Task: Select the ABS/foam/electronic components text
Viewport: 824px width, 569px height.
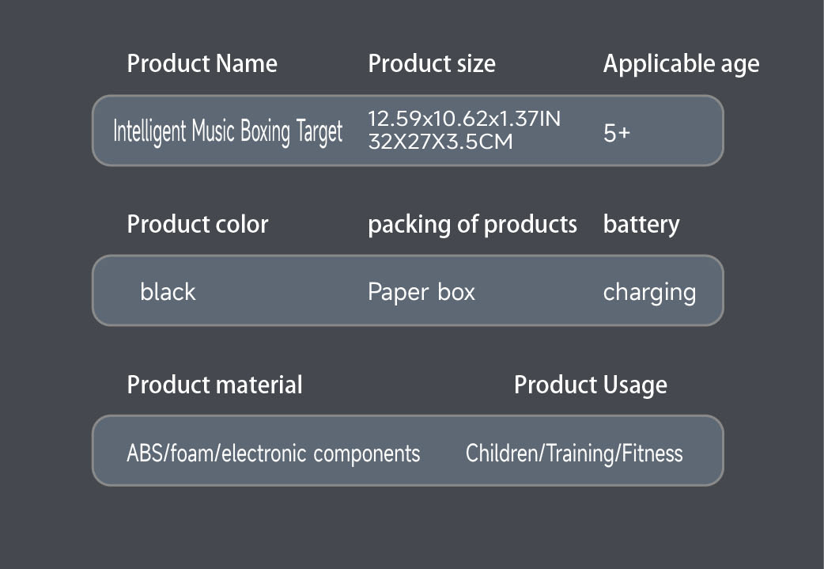Action: pos(274,453)
